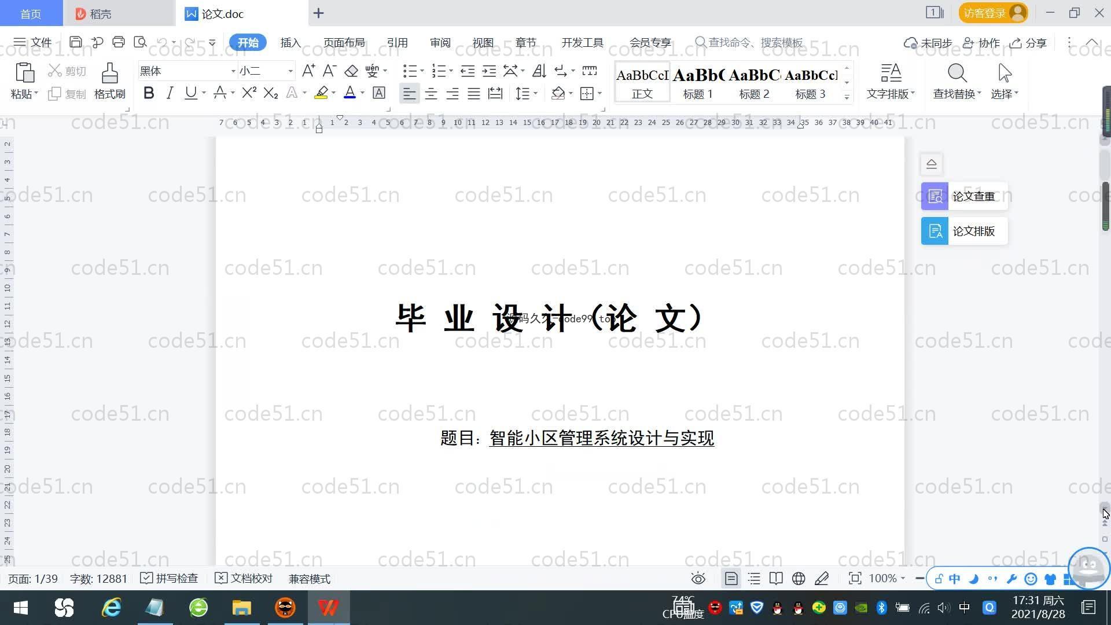Apply superscript X² formatting

coord(249,93)
